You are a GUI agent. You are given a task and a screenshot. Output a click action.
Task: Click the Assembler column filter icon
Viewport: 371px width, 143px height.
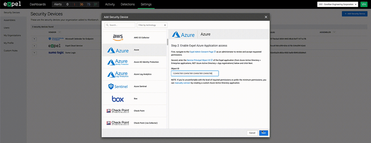(x=334, y=32)
